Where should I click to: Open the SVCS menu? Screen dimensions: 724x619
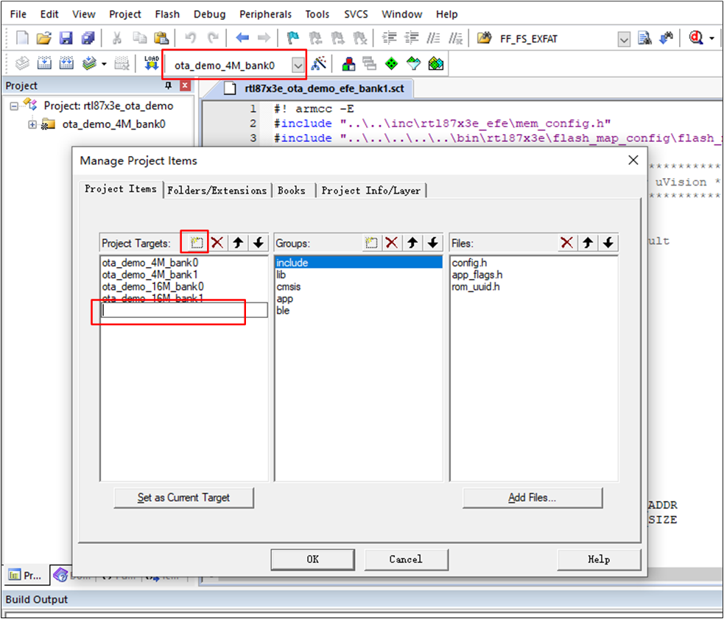coord(356,14)
